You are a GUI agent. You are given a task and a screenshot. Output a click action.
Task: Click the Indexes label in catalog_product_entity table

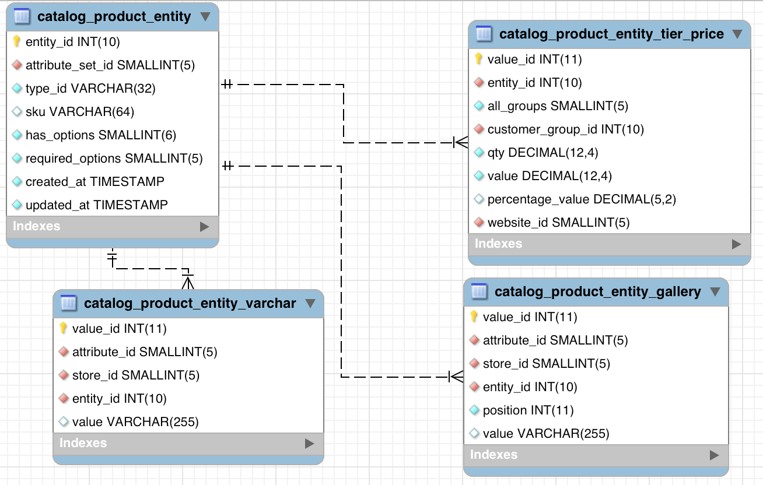coord(37,226)
